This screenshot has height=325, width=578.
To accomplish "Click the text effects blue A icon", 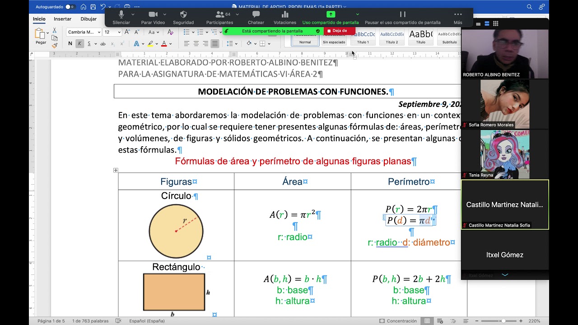I will coord(136,44).
